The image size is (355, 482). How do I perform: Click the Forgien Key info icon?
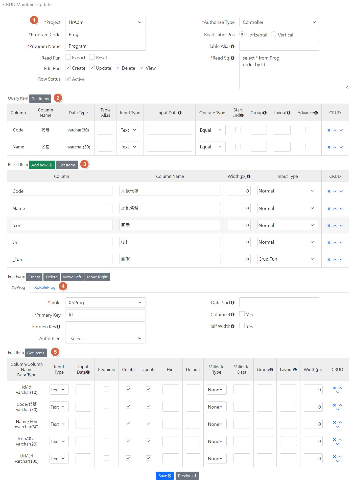[x=58, y=327]
